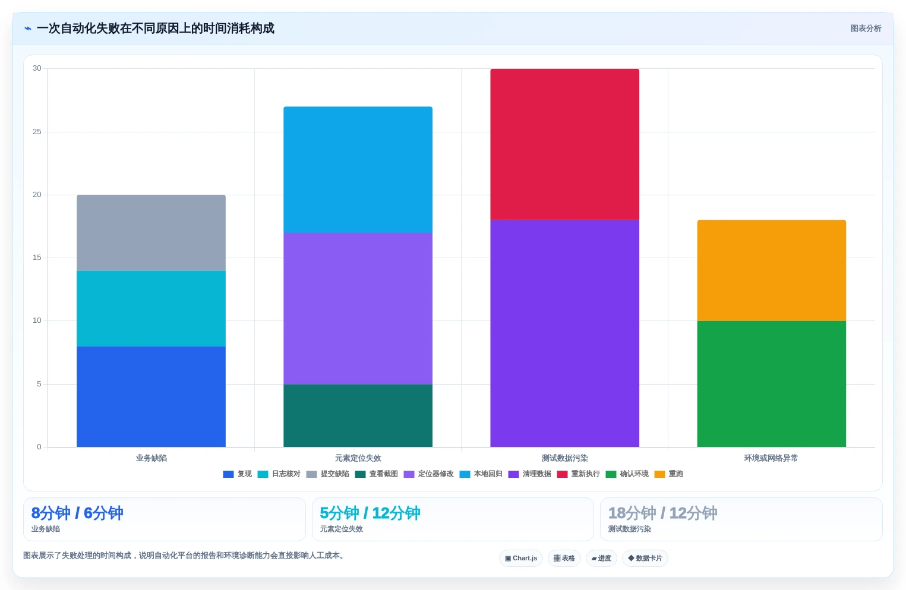This screenshot has width=906, height=590.
Task: Toggle the 重跑 legend item
Action: coord(668,474)
